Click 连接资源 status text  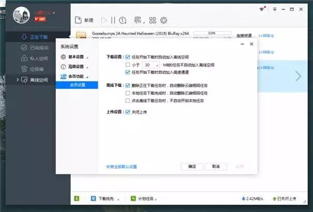[244, 36]
